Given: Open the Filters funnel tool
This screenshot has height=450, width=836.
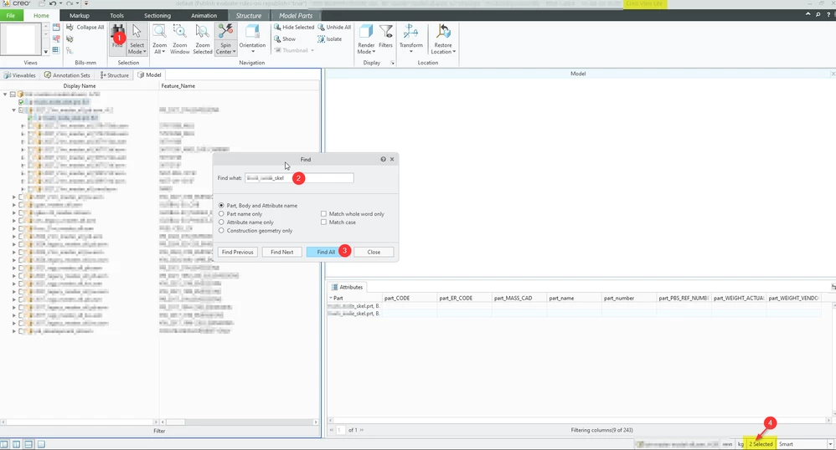Looking at the screenshot, I should pyautogui.click(x=385, y=36).
